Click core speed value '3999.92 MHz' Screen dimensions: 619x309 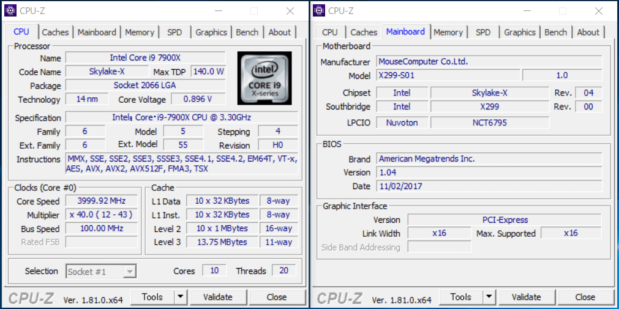pyautogui.click(x=102, y=201)
